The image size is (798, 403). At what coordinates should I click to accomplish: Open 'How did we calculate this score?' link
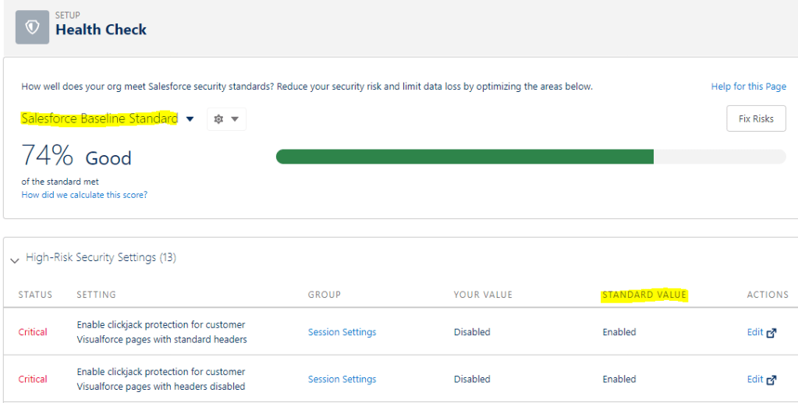coord(84,195)
